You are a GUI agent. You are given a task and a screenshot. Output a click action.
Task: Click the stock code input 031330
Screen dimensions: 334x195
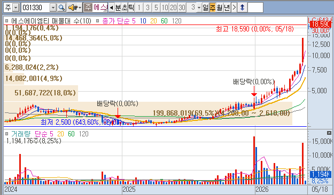click(35, 7)
